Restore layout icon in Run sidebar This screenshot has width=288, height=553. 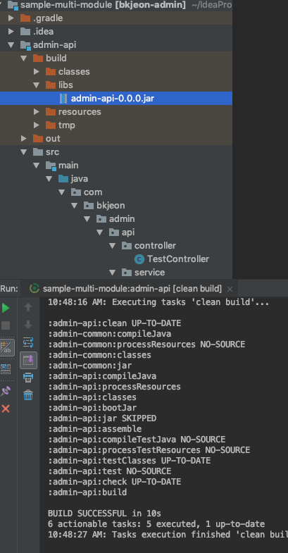(6, 369)
